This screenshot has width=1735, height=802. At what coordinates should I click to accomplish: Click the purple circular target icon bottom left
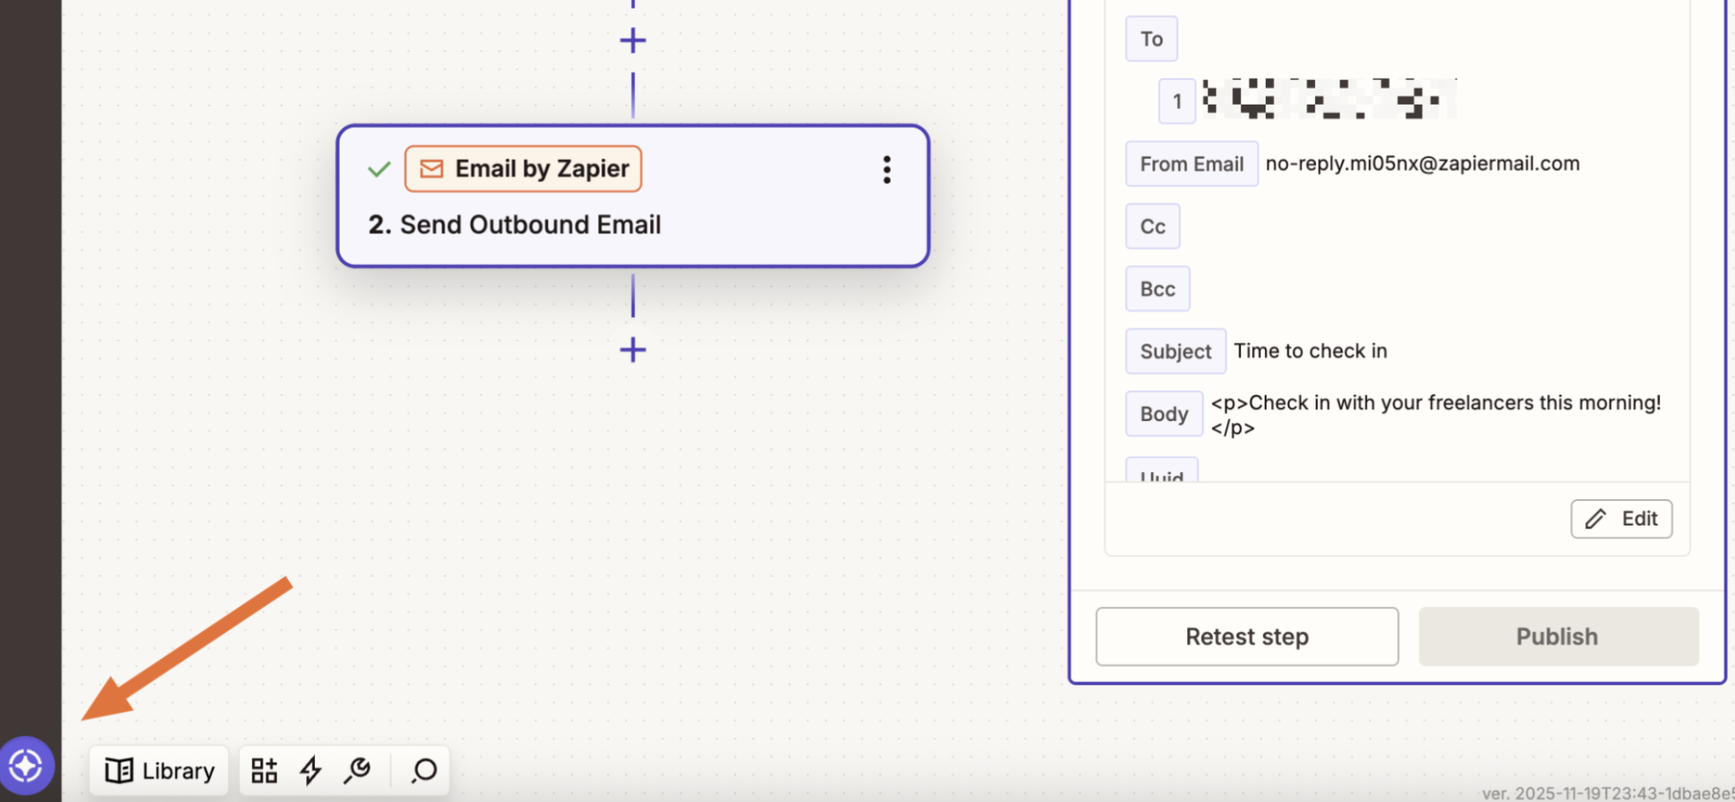click(26, 764)
